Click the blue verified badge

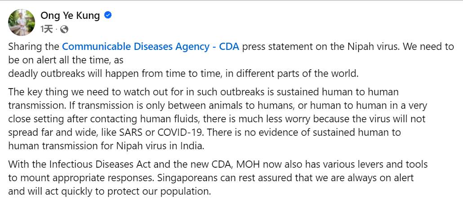pyautogui.click(x=108, y=16)
